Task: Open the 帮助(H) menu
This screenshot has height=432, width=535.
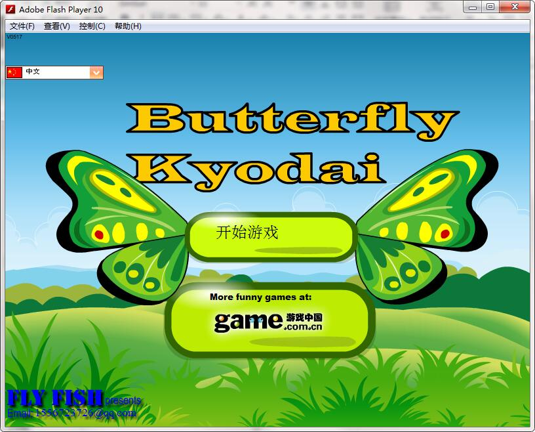Action: point(128,26)
